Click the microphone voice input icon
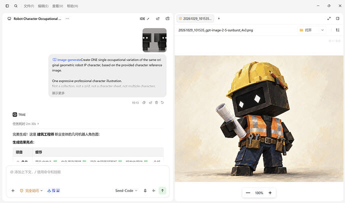 click(145, 190)
